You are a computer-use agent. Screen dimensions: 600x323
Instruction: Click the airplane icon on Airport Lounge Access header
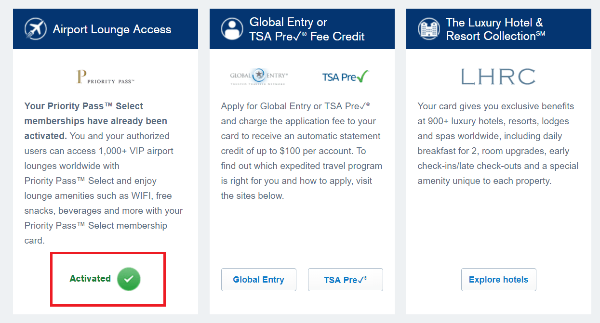point(35,28)
